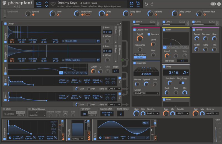Image resolution: width=222 pixels, height=144 pixels.
Task: Enable the Glide checkbox
Action: coord(4,109)
